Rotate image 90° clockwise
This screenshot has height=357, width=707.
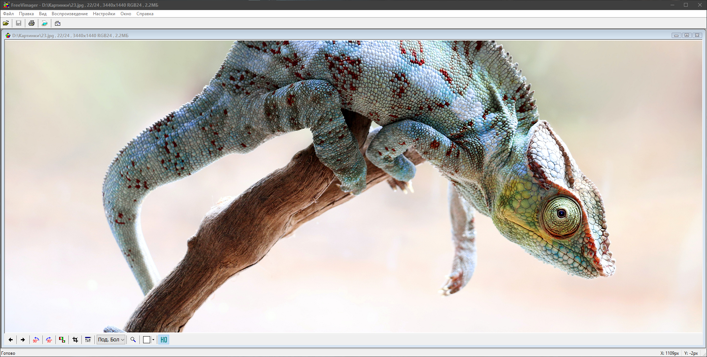[x=49, y=340]
